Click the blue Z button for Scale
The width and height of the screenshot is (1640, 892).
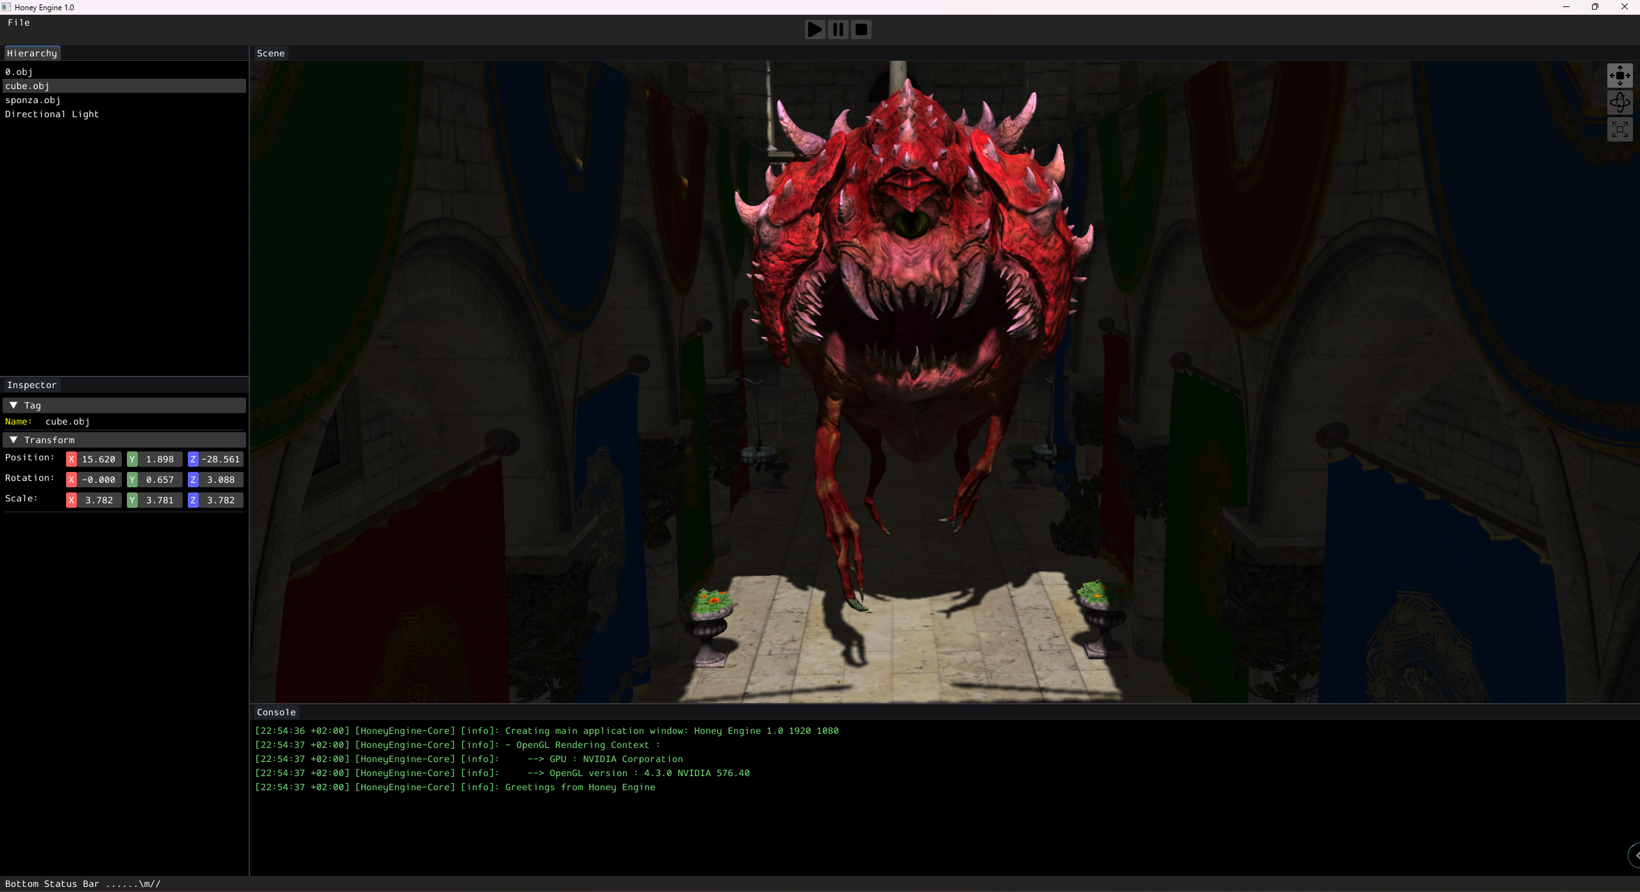193,500
